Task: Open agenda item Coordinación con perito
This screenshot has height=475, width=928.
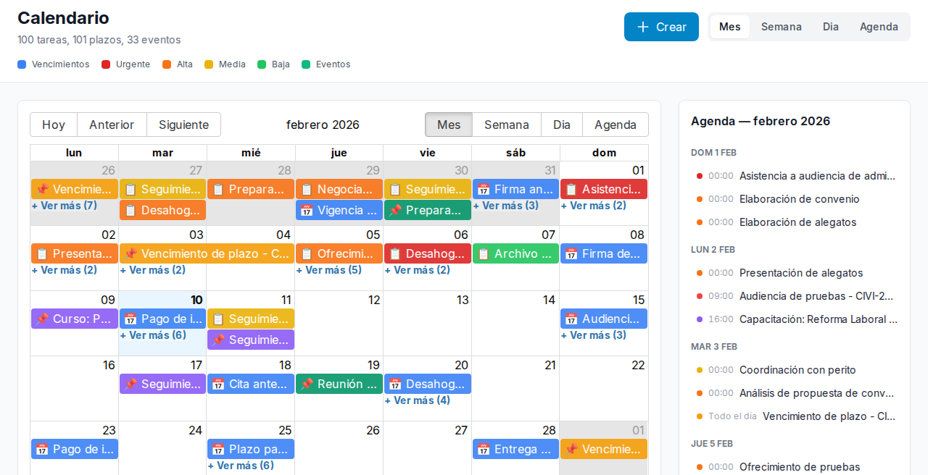Action: (x=795, y=370)
